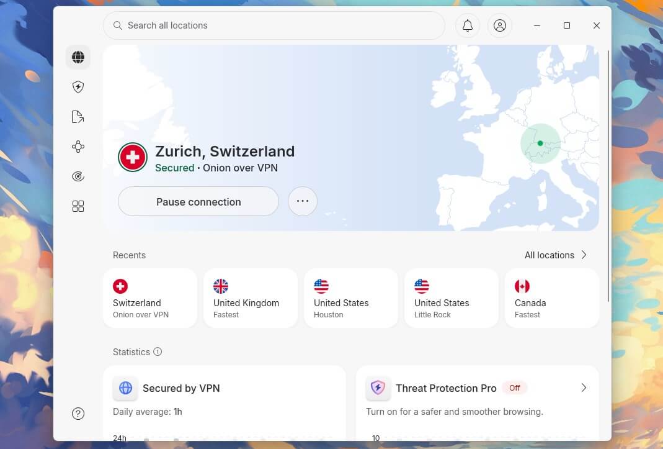Click the Threat Protection Pro shield icon

[378, 388]
